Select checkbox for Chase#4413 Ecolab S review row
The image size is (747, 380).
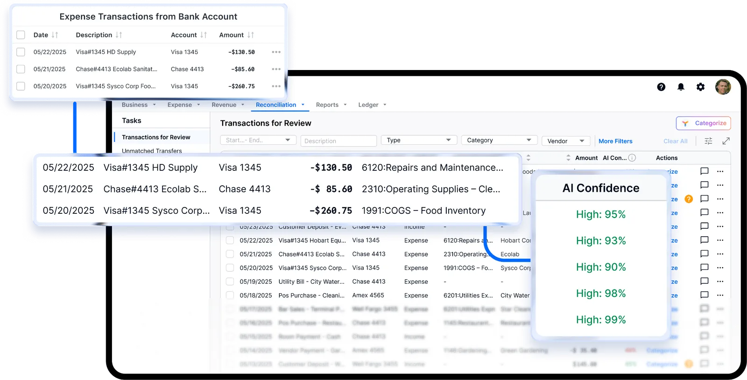tap(230, 254)
